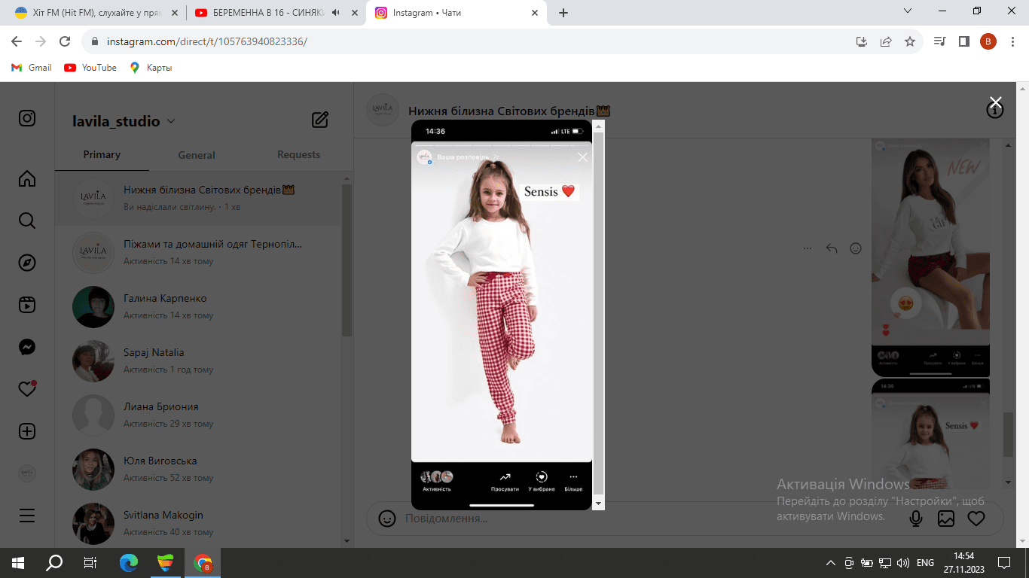Open emoji picker in message box
Viewport: 1029px width, 578px height.
387,519
